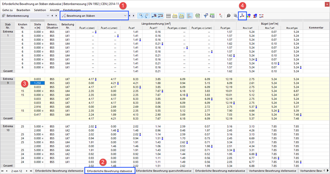The width and height of the screenshot is (330, 174).
Task: Toggle the result-values xxx toolbar icon
Action: [x=161, y=16]
